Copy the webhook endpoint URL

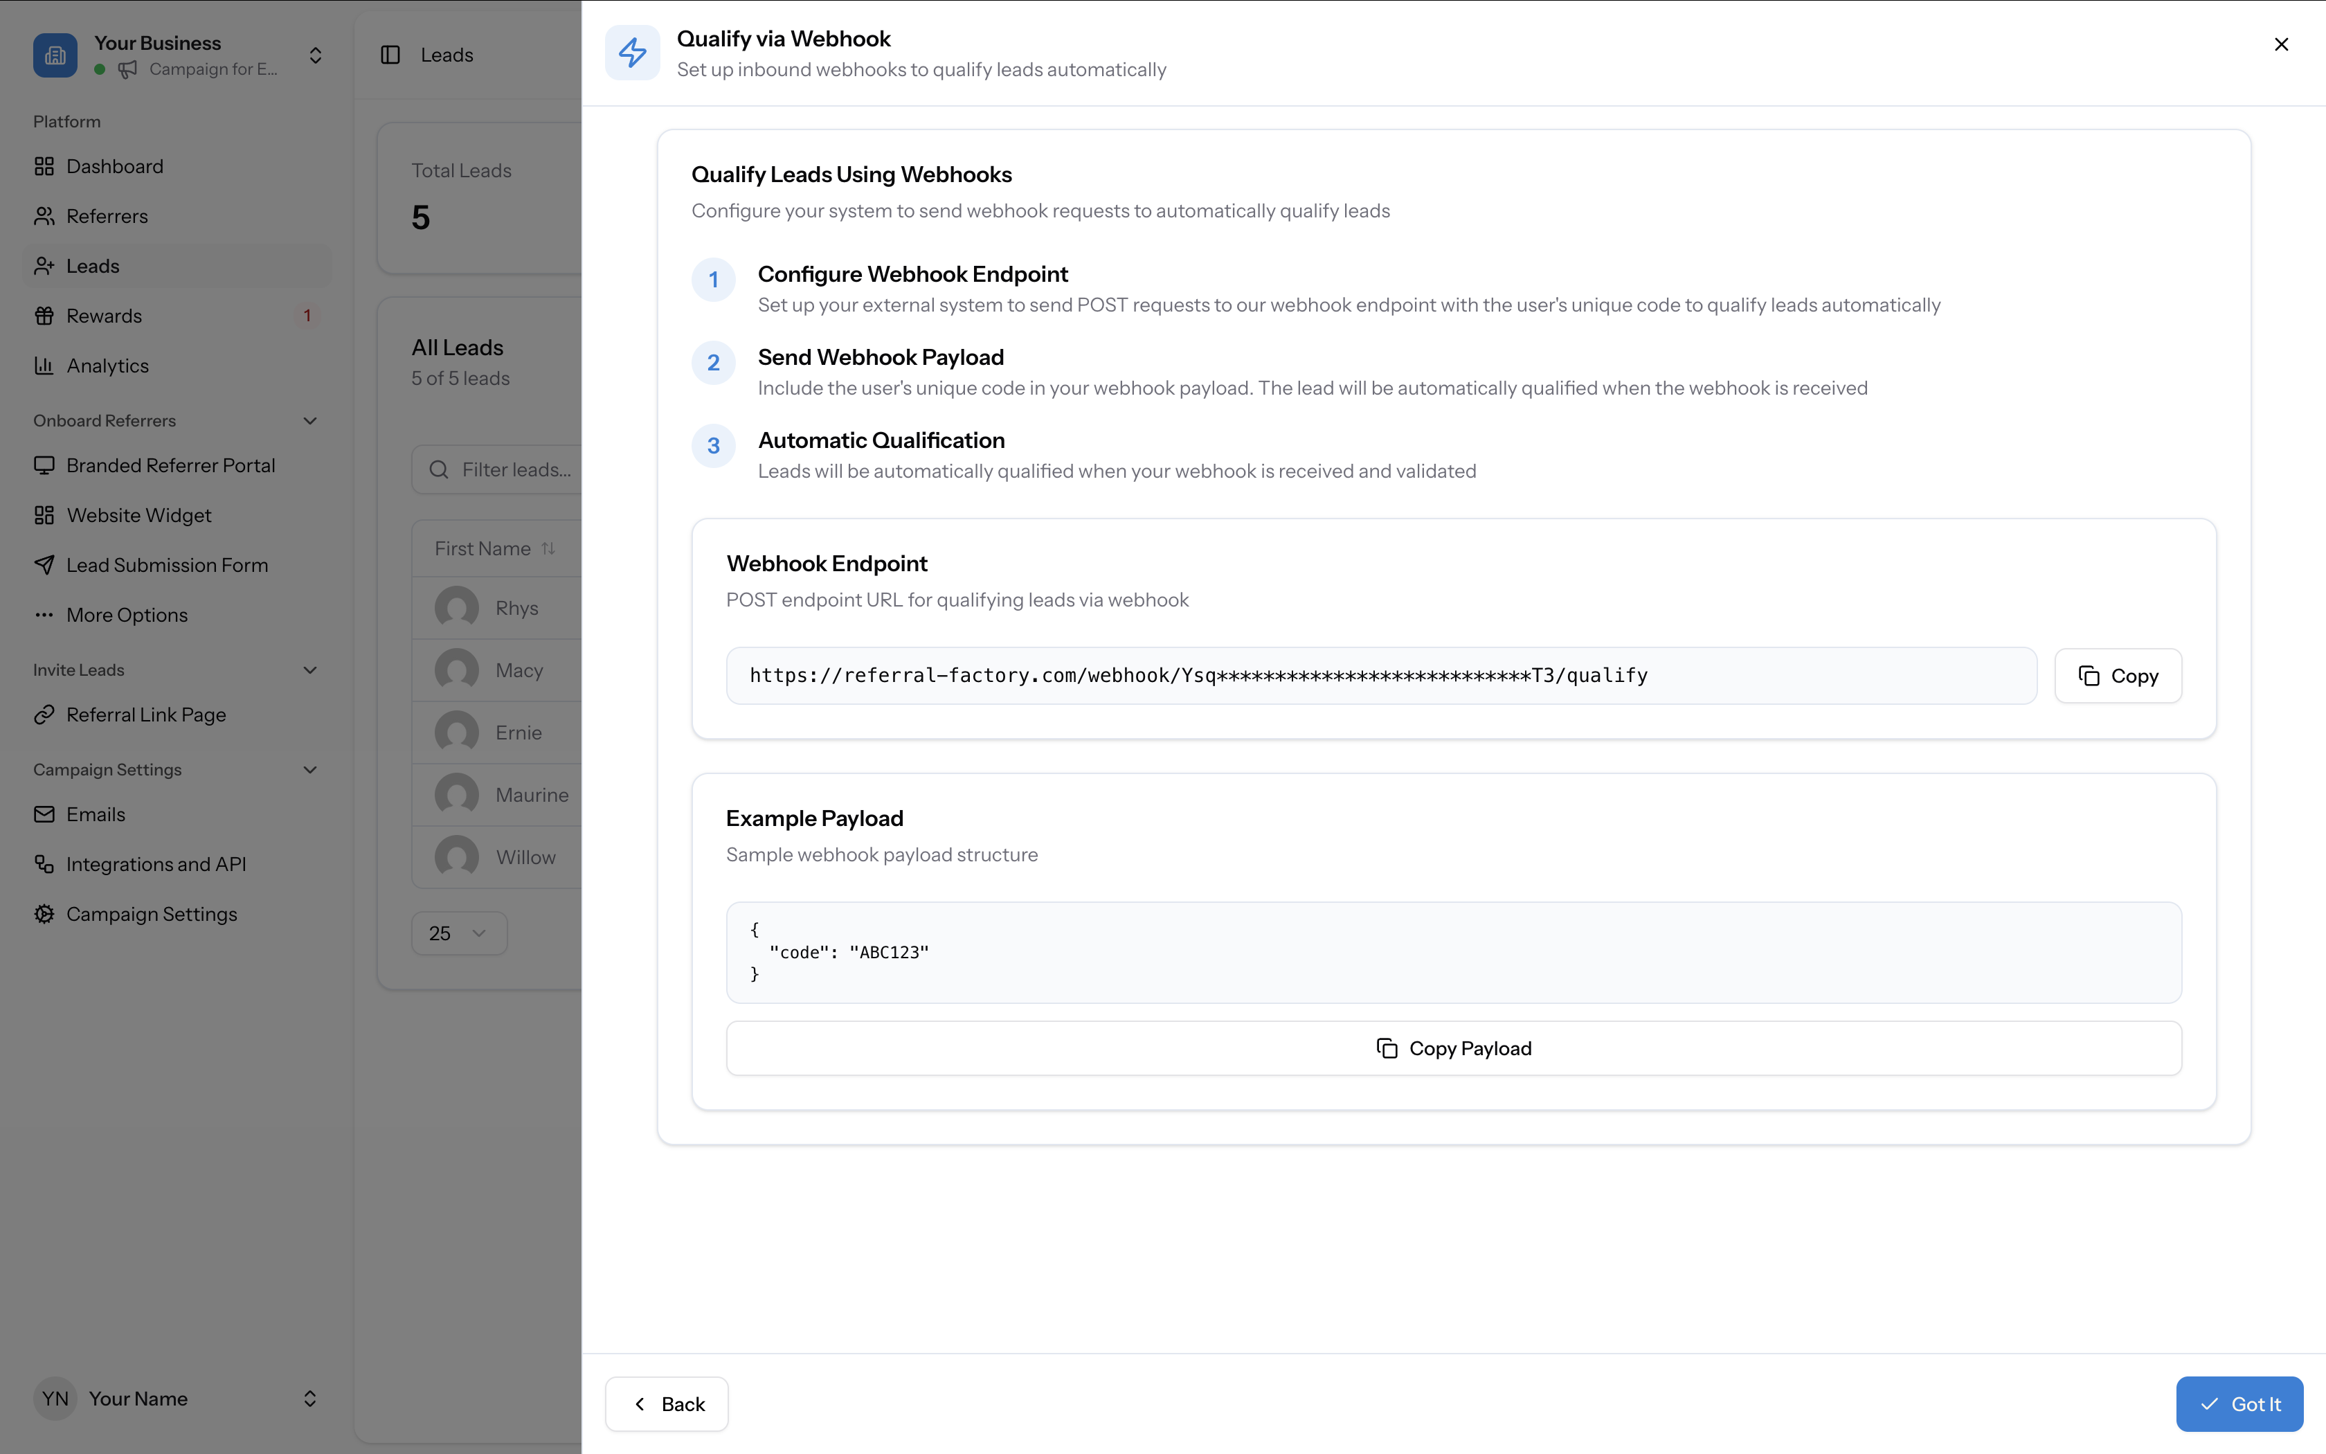(2118, 675)
